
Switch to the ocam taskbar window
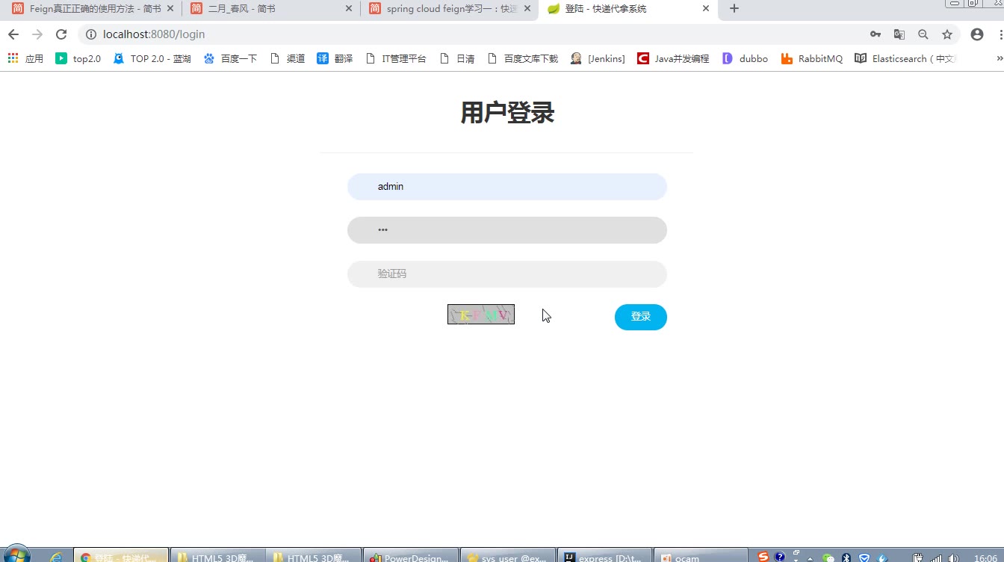coord(701,557)
